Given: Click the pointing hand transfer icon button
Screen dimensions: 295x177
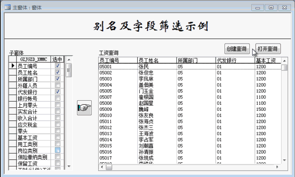Looking at the screenshot, I should (x=84, y=108).
